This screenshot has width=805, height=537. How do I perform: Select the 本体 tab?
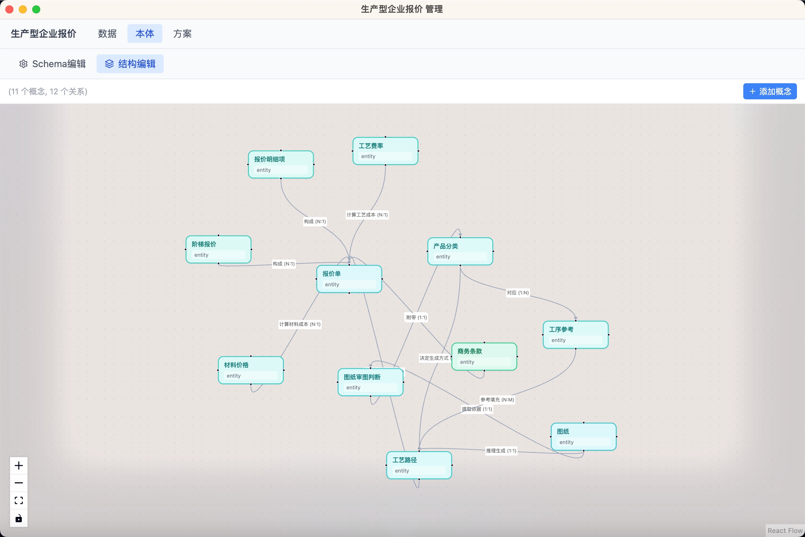145,34
